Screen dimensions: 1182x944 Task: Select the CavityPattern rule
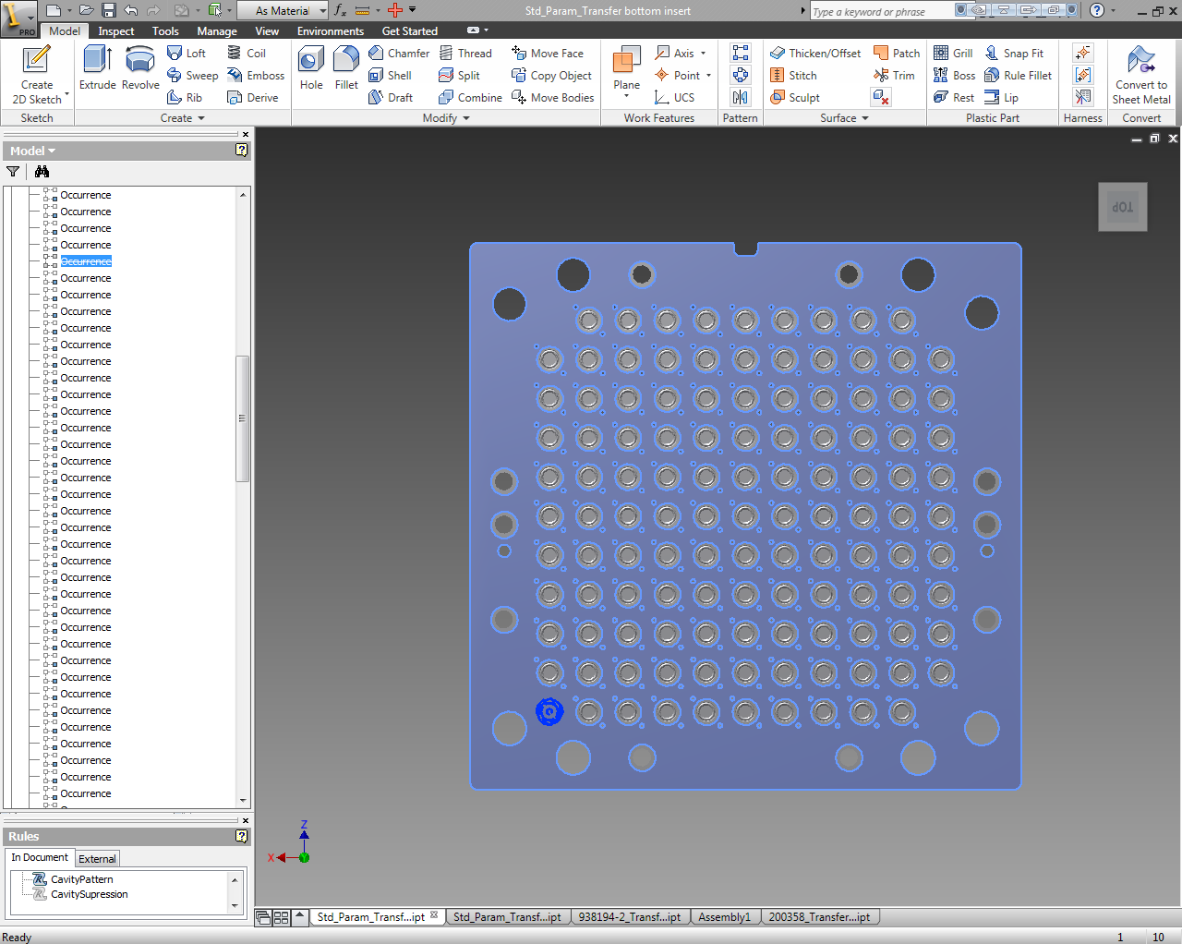point(81,879)
